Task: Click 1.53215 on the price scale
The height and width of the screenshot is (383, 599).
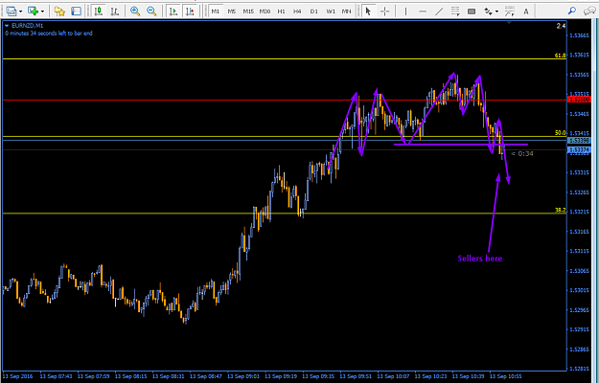Action: click(x=580, y=212)
